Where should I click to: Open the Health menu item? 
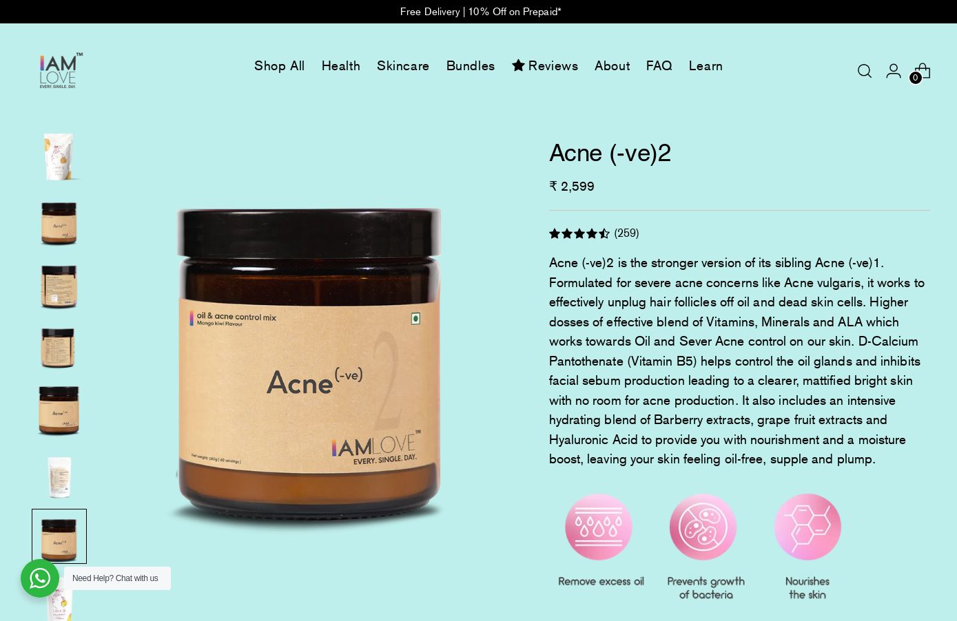340,65
